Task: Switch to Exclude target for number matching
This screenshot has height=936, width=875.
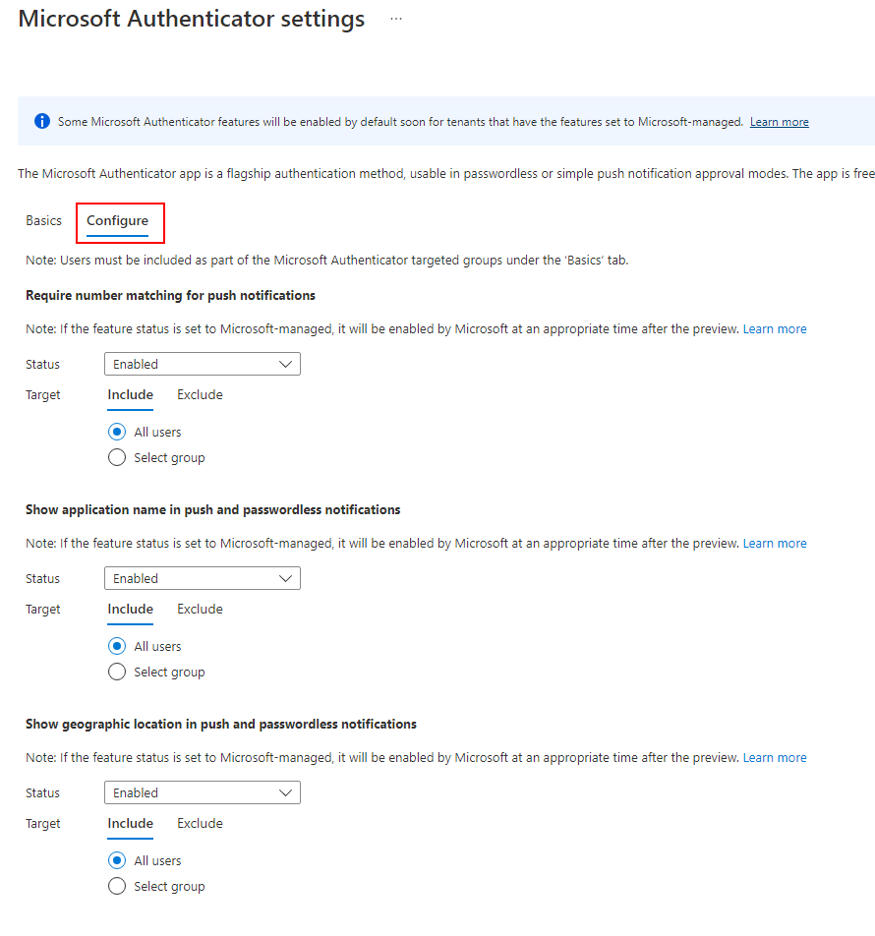Action: (200, 394)
